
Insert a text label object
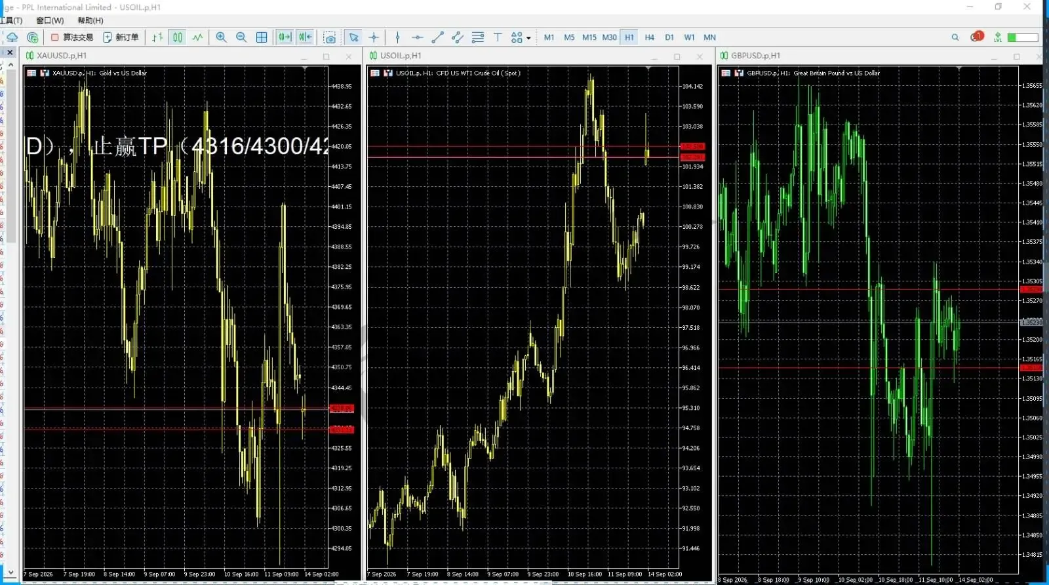(498, 37)
